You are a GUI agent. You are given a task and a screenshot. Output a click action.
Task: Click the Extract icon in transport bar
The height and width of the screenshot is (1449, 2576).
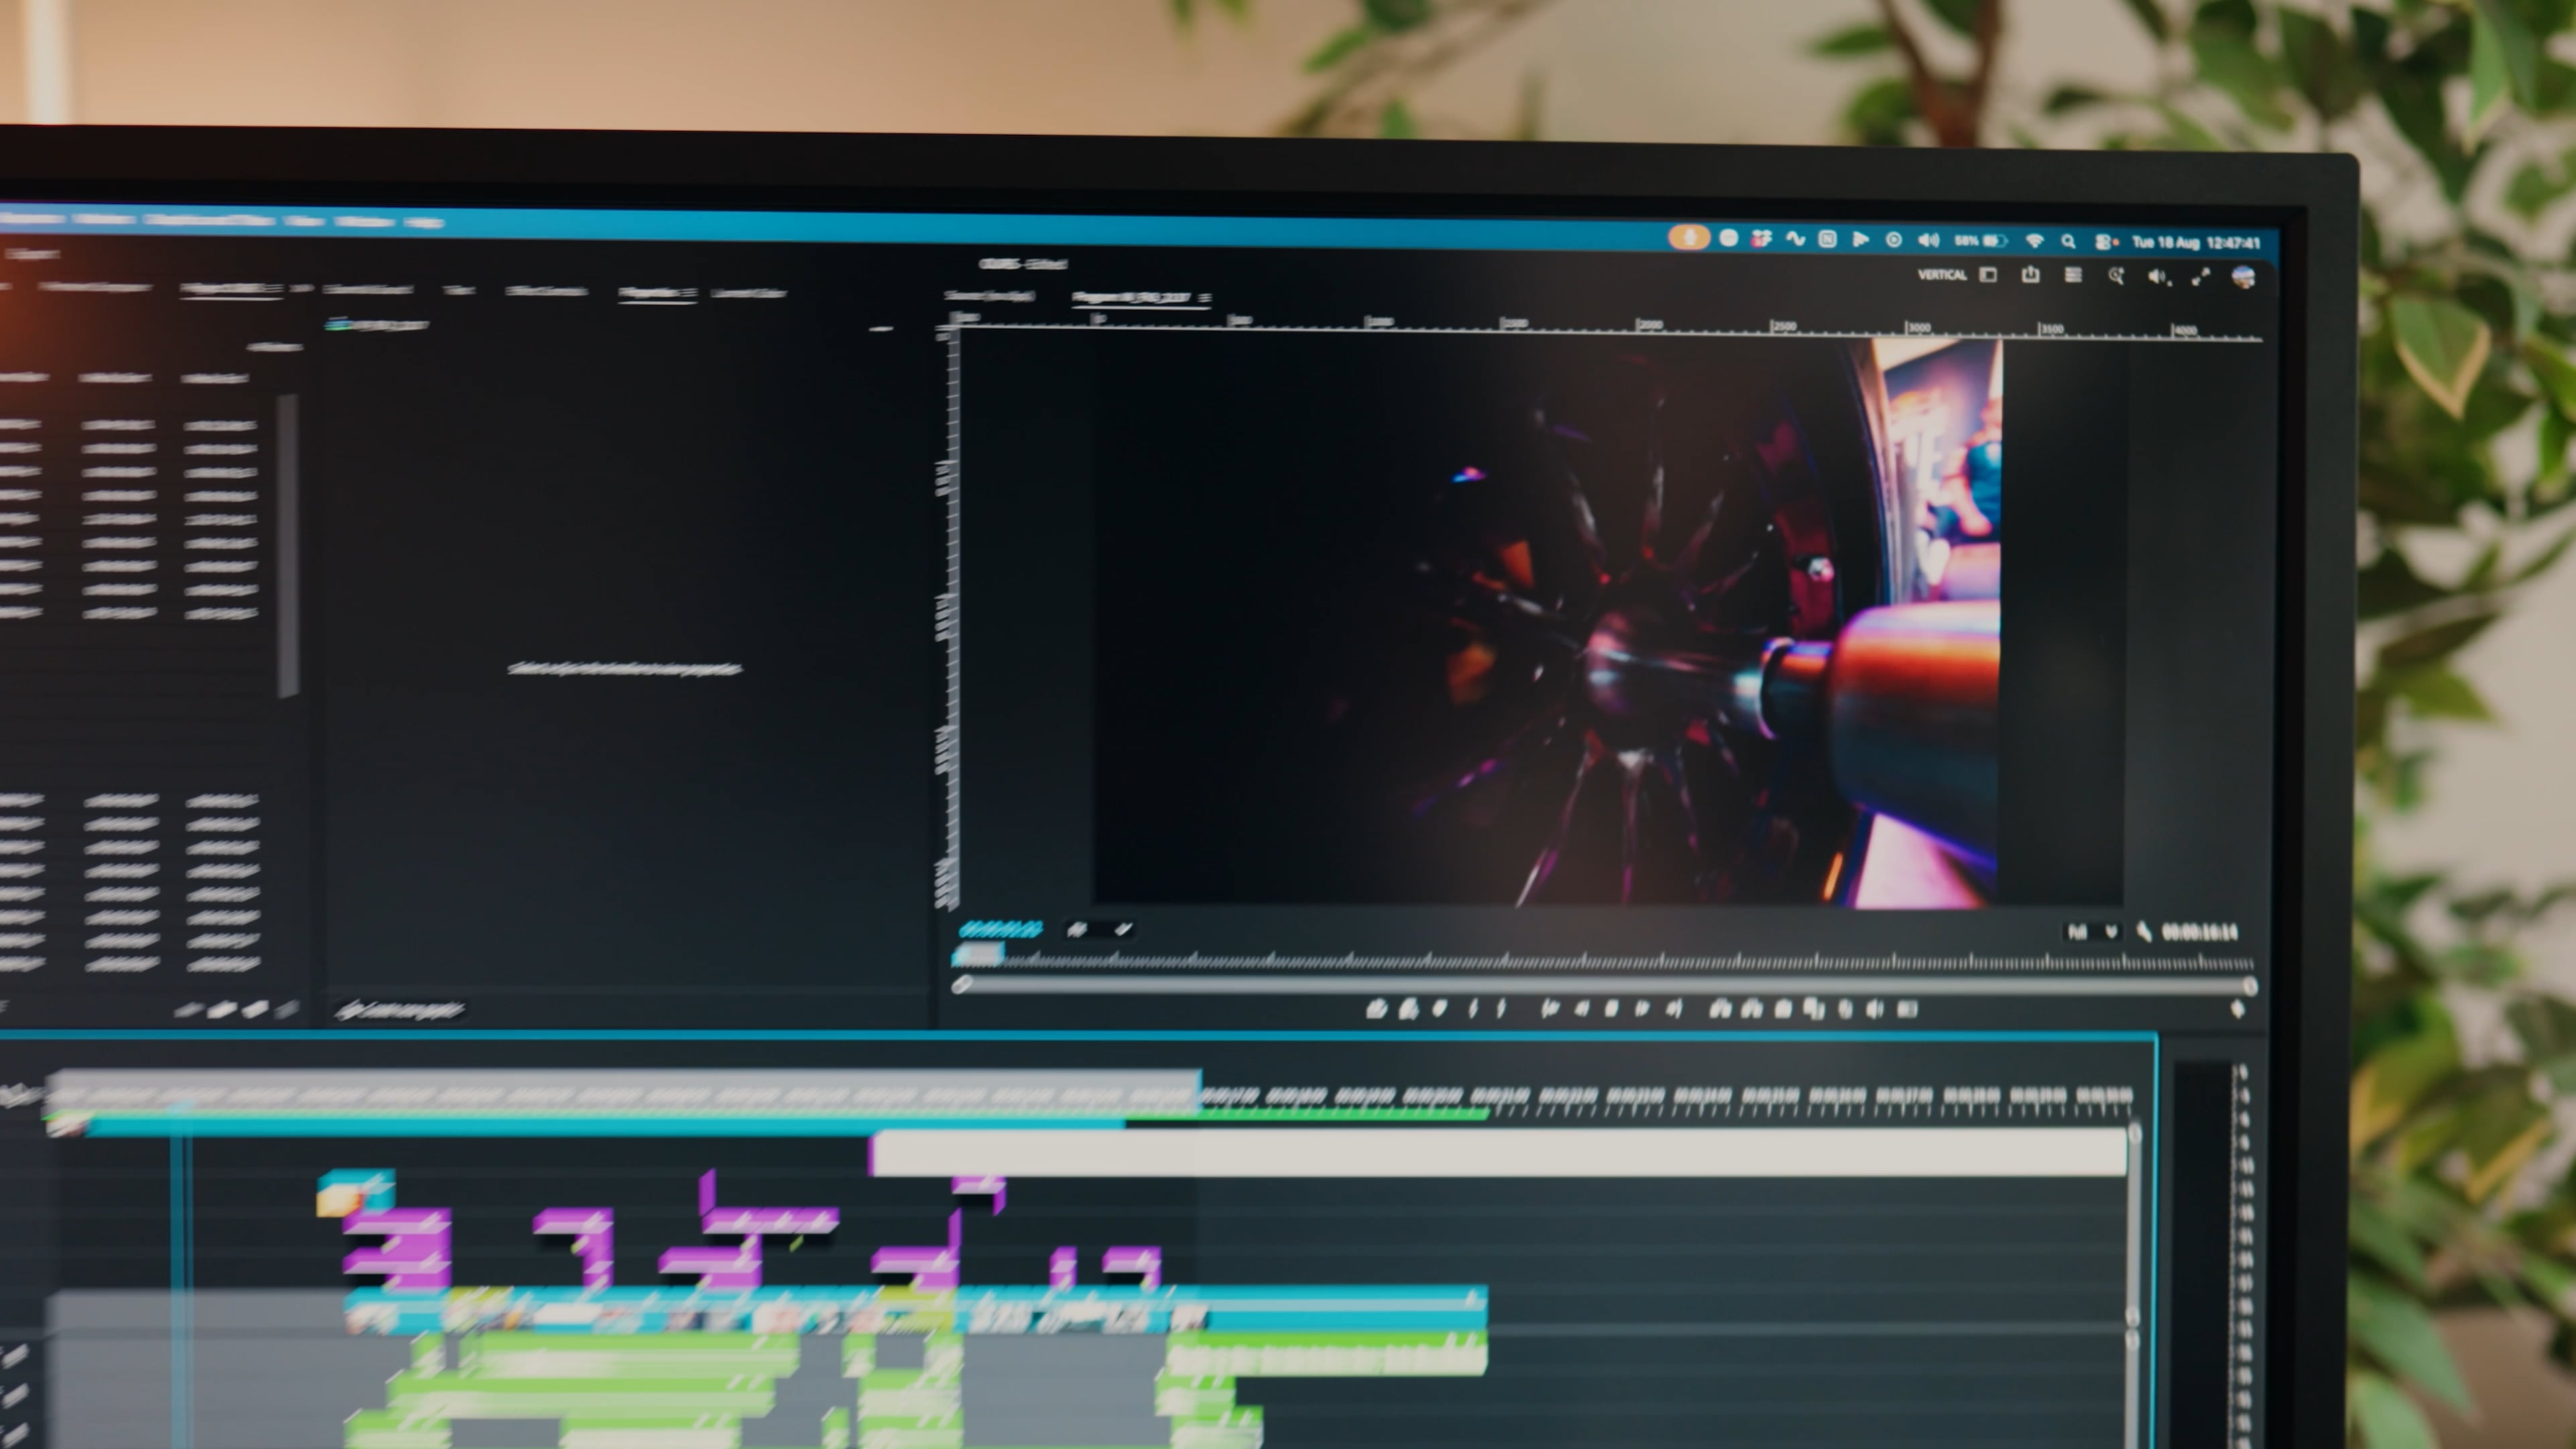click(1752, 1009)
